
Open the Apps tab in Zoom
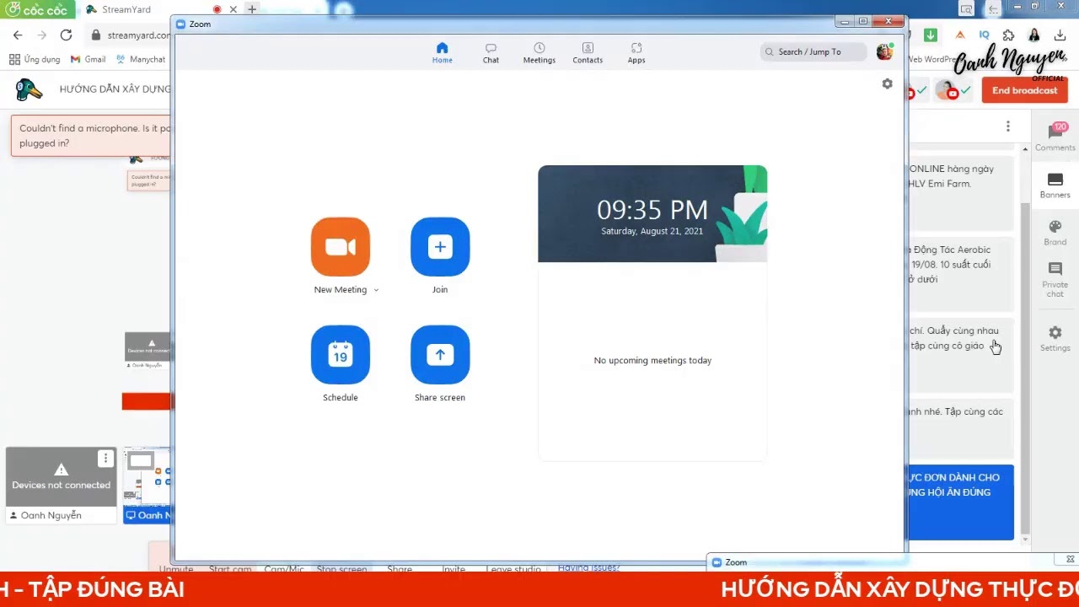(x=636, y=53)
